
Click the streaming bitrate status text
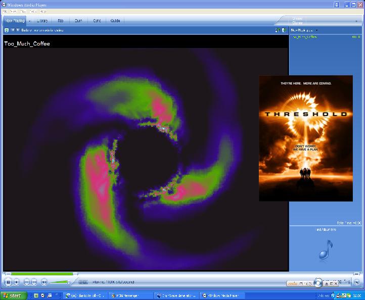tap(113, 282)
